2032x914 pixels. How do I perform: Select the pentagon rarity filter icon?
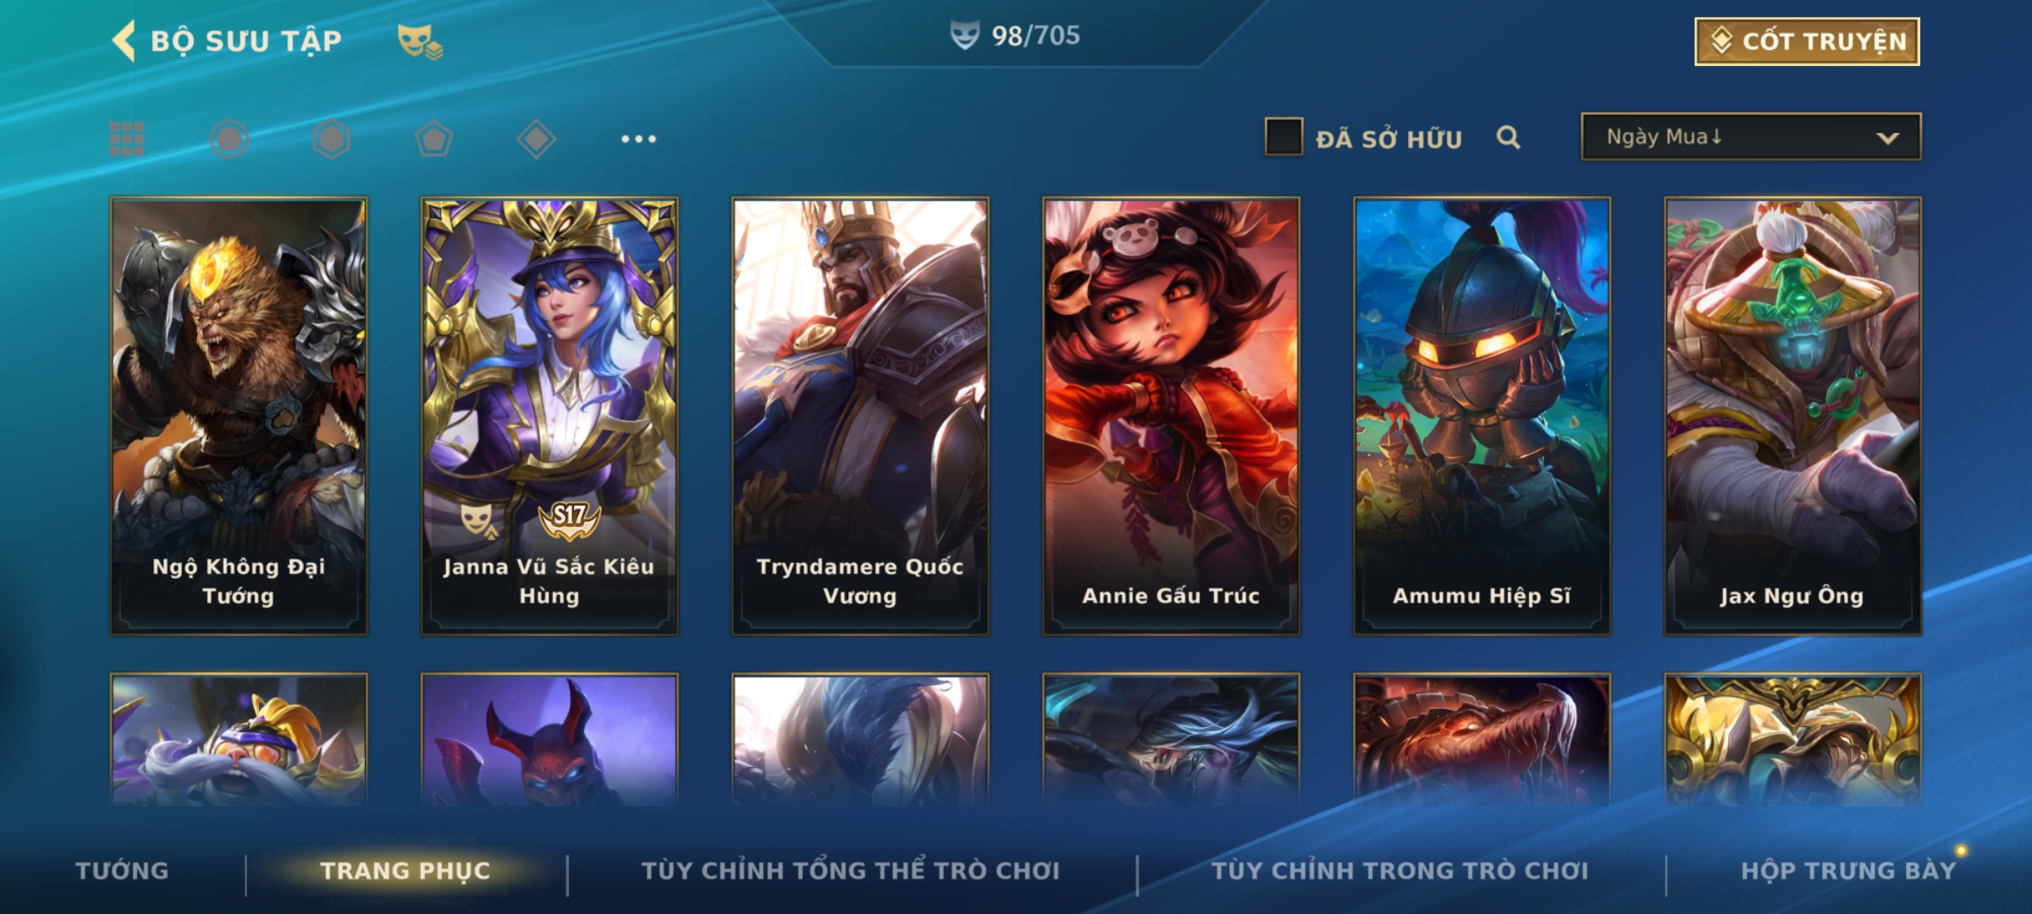(433, 139)
